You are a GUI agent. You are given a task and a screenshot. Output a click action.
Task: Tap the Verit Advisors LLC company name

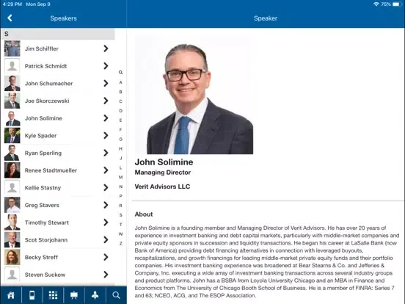click(x=162, y=187)
